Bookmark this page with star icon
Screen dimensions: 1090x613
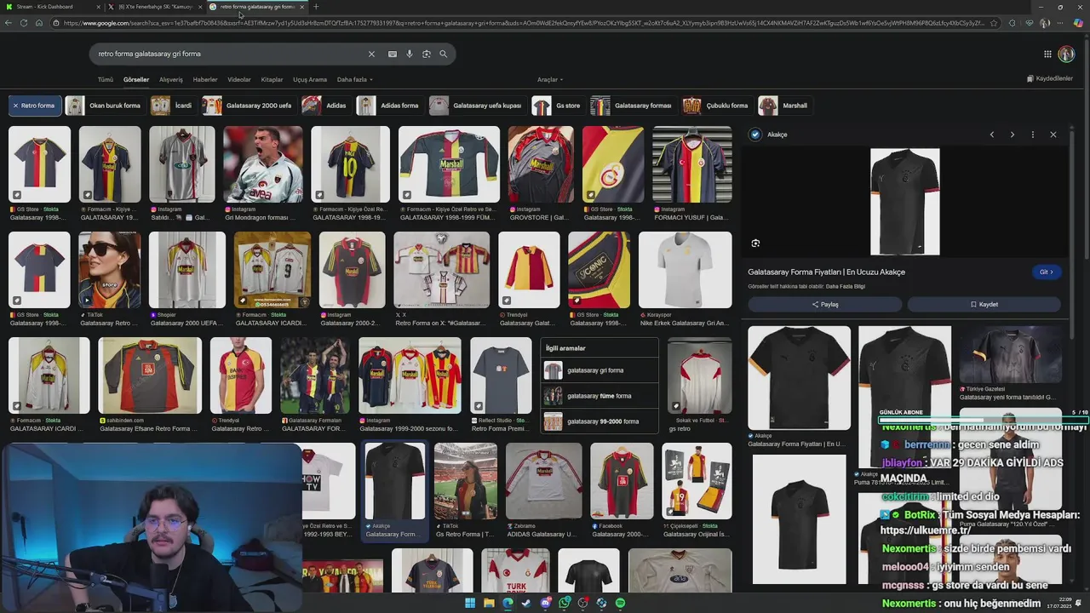tap(993, 23)
